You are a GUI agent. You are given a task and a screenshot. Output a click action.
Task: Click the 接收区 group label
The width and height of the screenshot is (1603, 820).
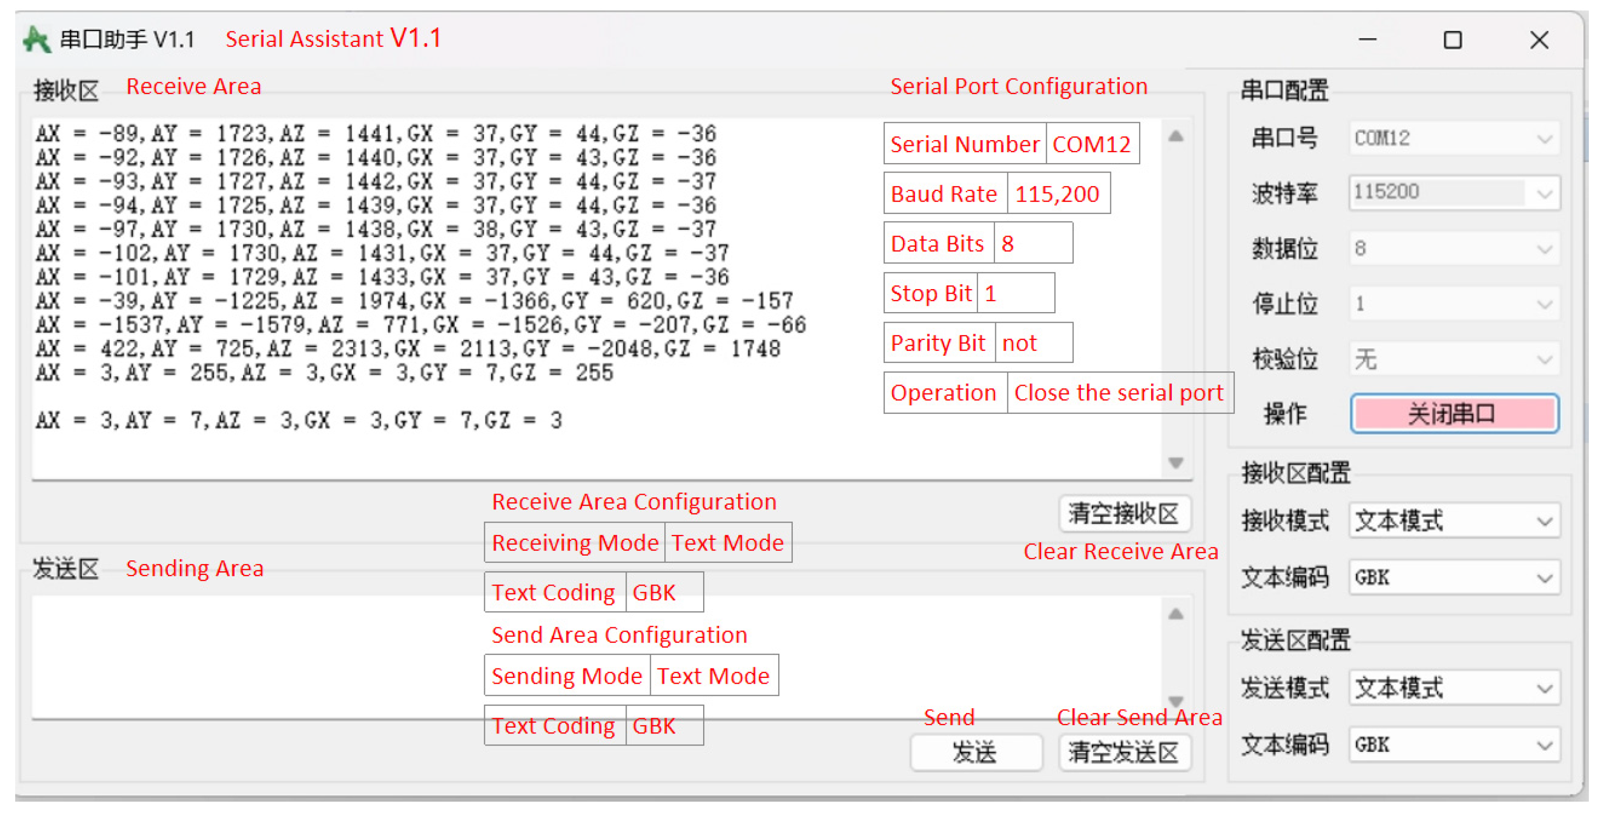[x=67, y=91]
